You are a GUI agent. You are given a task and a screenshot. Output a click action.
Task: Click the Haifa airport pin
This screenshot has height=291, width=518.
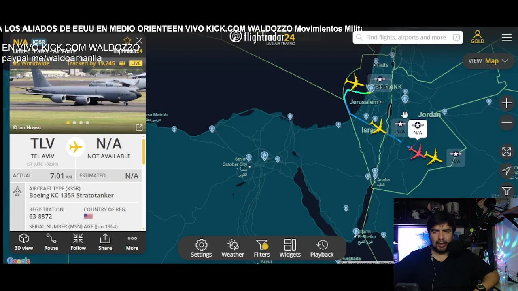(x=376, y=61)
